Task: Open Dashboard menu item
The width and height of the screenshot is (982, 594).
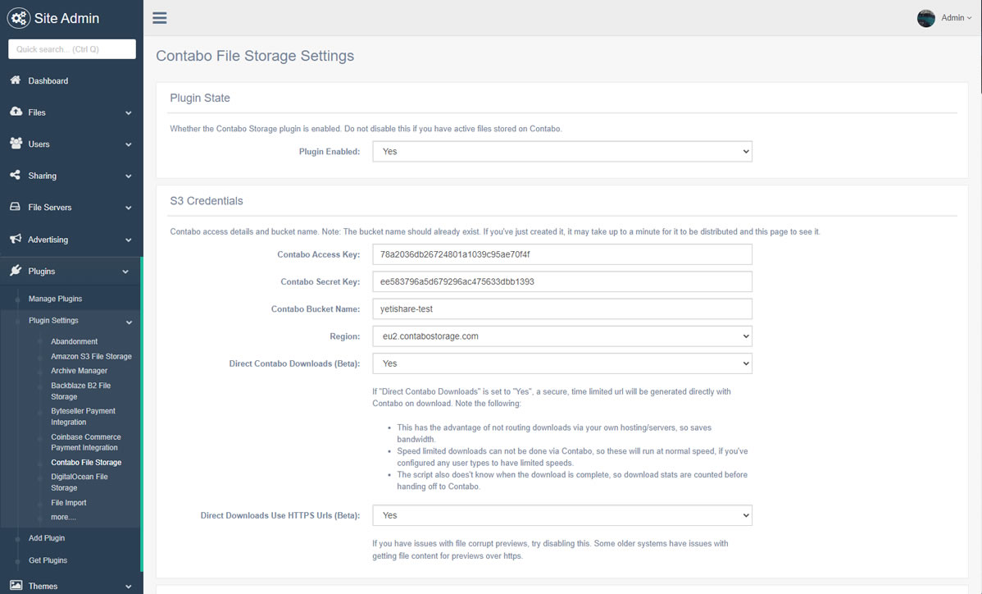Action: [48, 81]
